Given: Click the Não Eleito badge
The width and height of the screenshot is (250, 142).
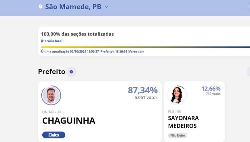Looking at the screenshot, I should coord(178,135).
